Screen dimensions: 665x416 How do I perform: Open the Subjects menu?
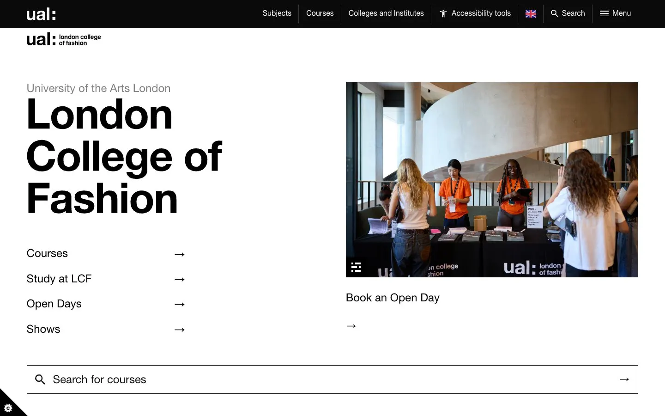click(277, 13)
